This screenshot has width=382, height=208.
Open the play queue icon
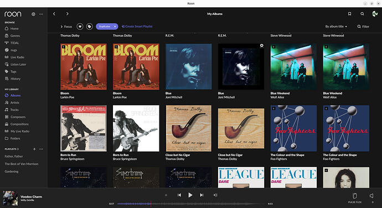pos(215,195)
